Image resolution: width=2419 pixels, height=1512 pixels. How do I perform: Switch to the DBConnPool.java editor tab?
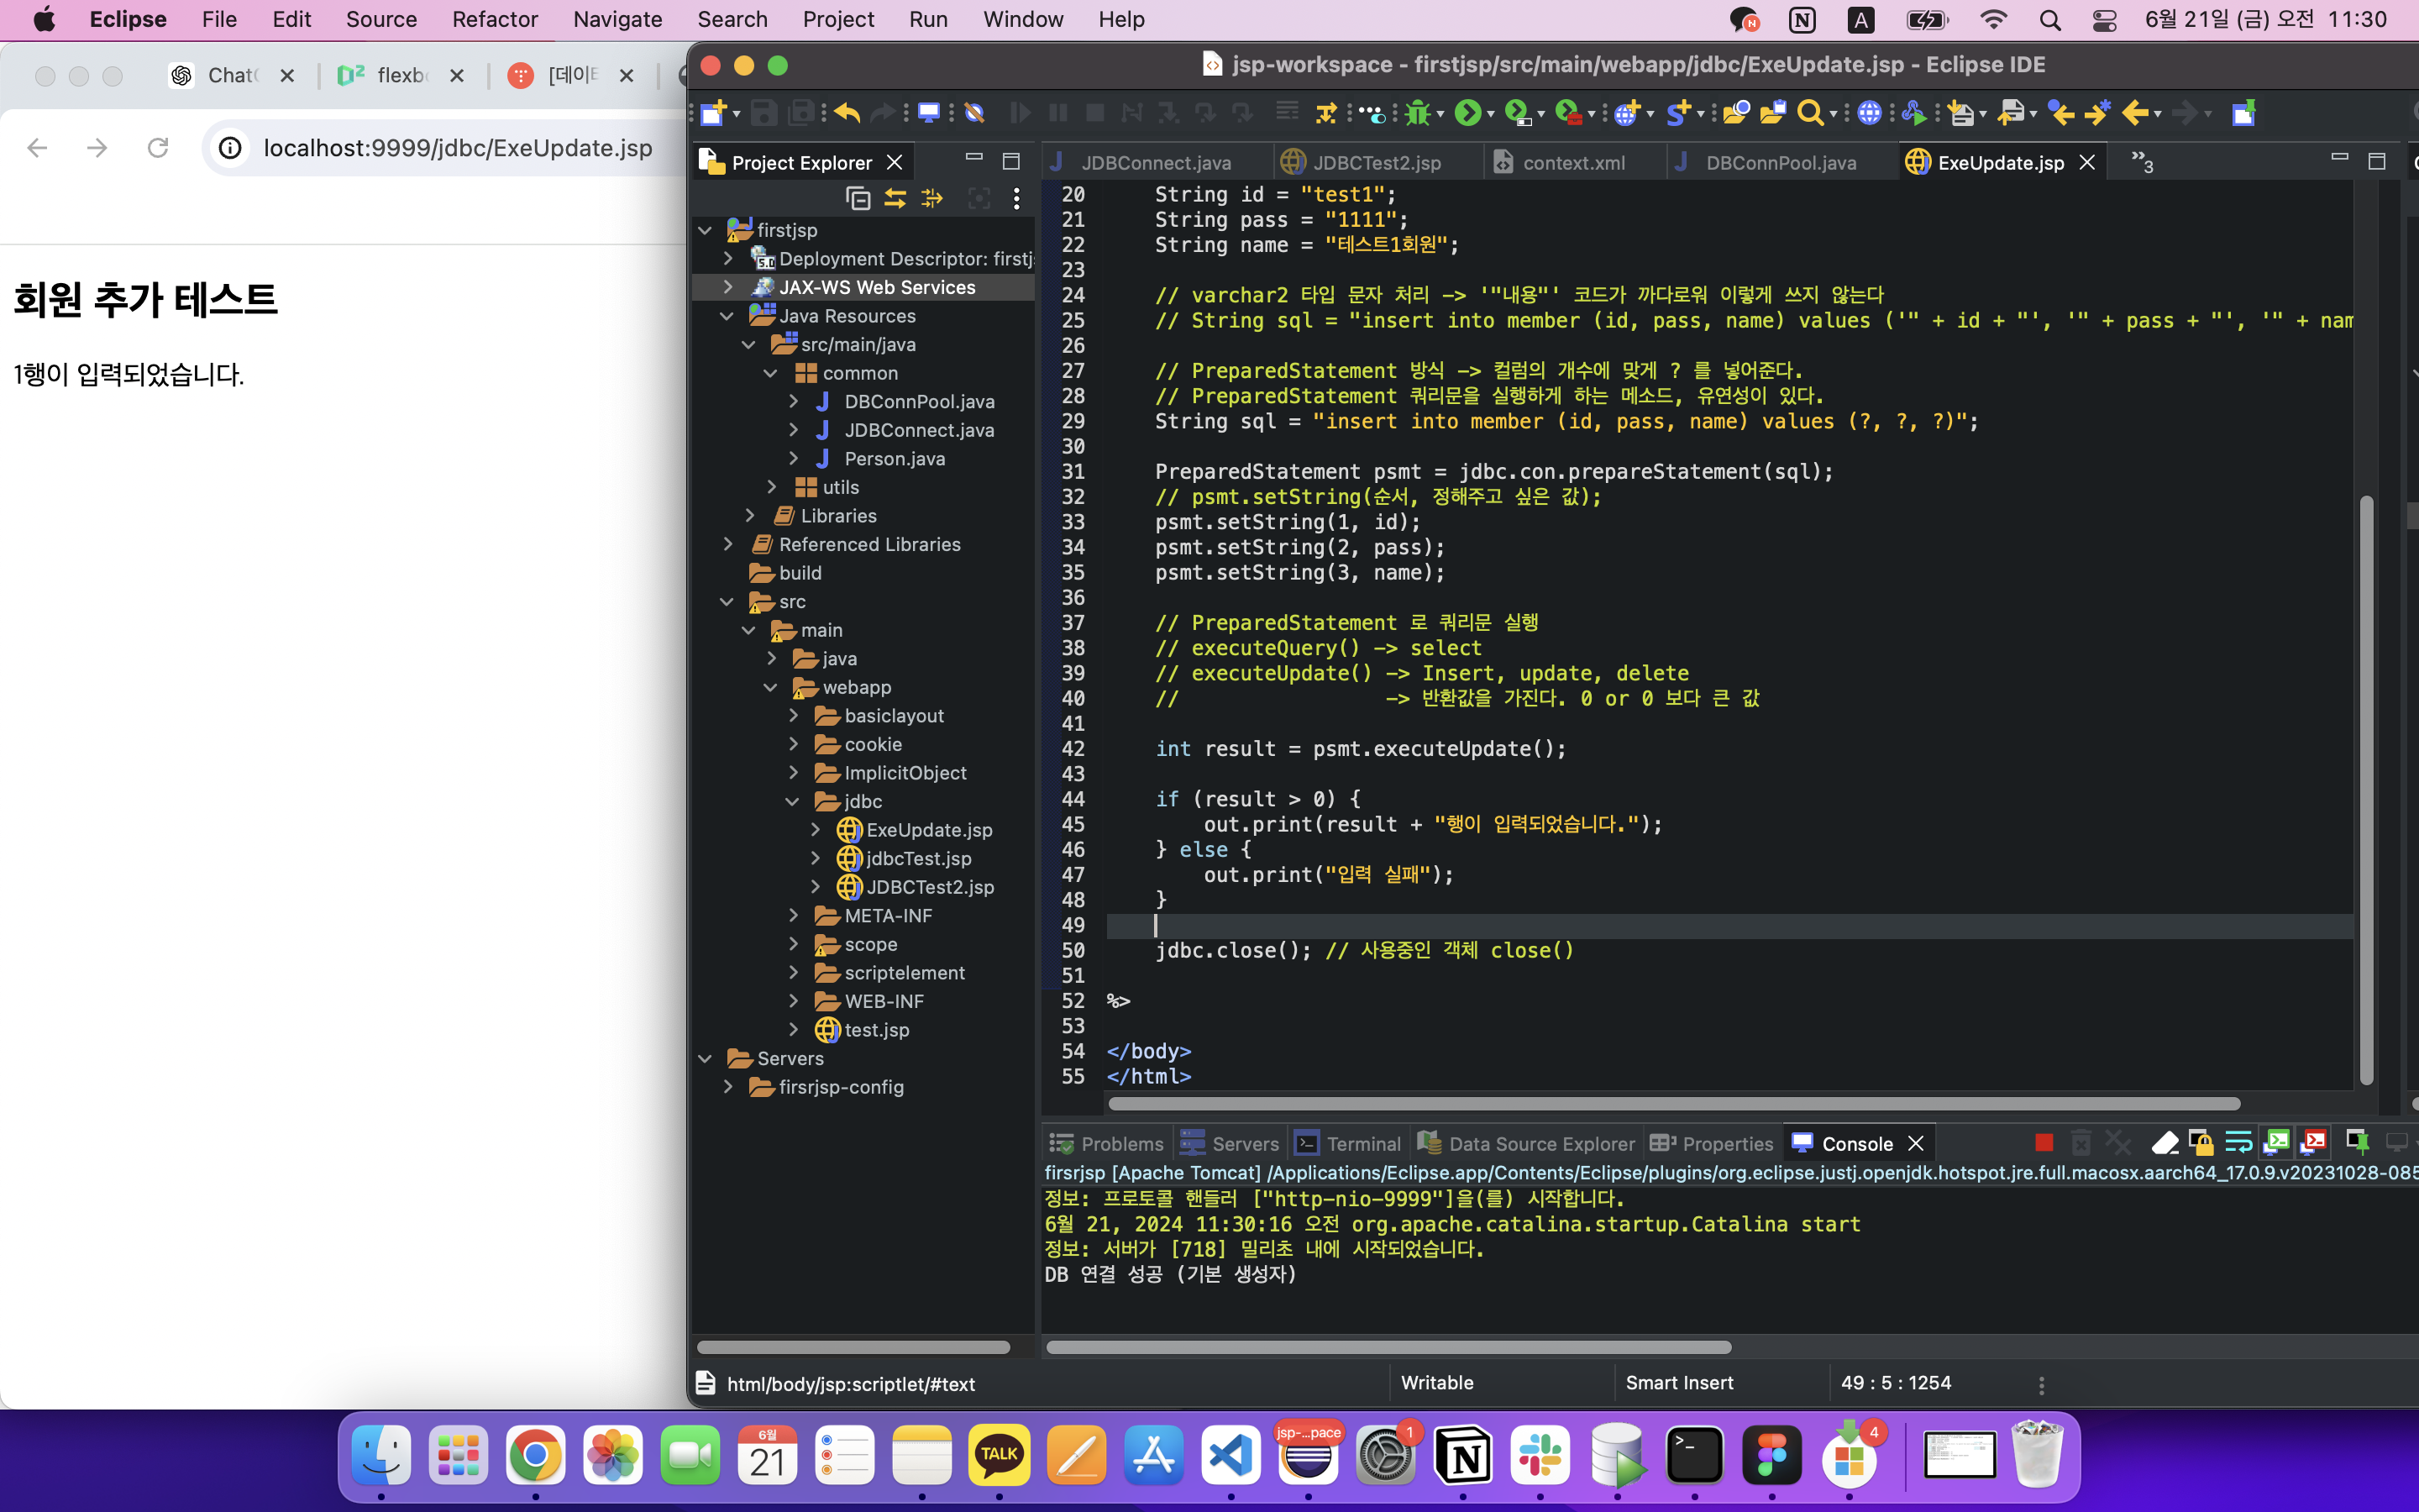click(x=1781, y=162)
